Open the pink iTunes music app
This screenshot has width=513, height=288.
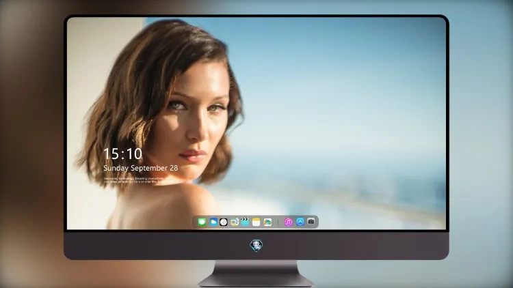click(x=288, y=222)
